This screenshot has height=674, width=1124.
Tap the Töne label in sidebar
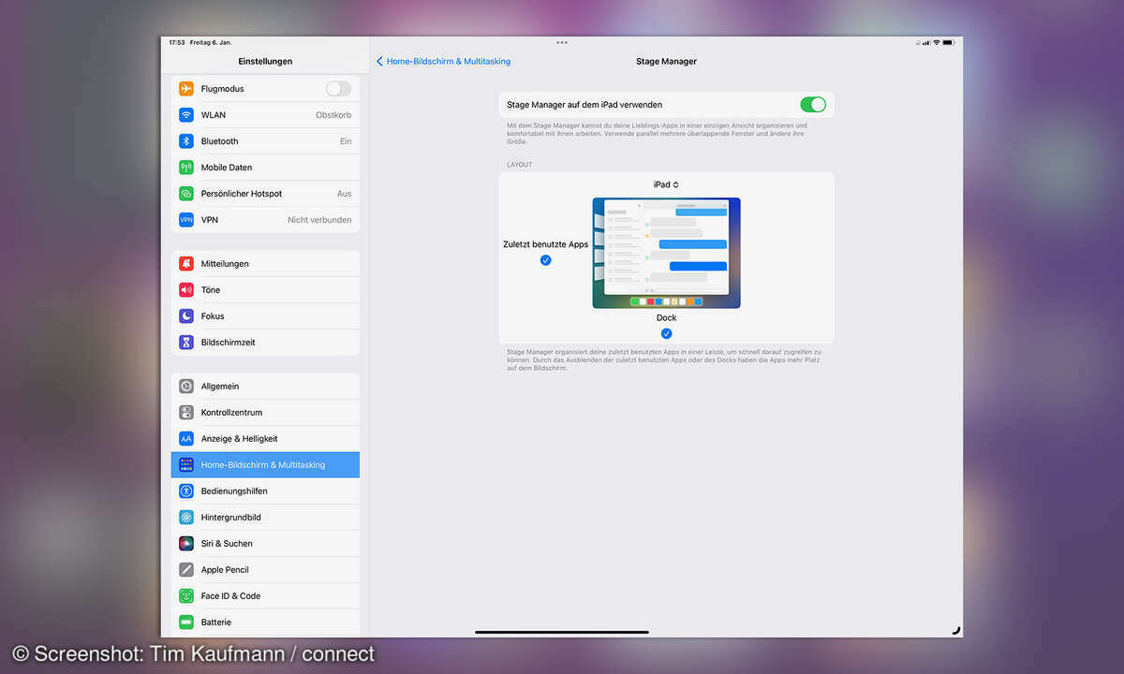pos(211,290)
